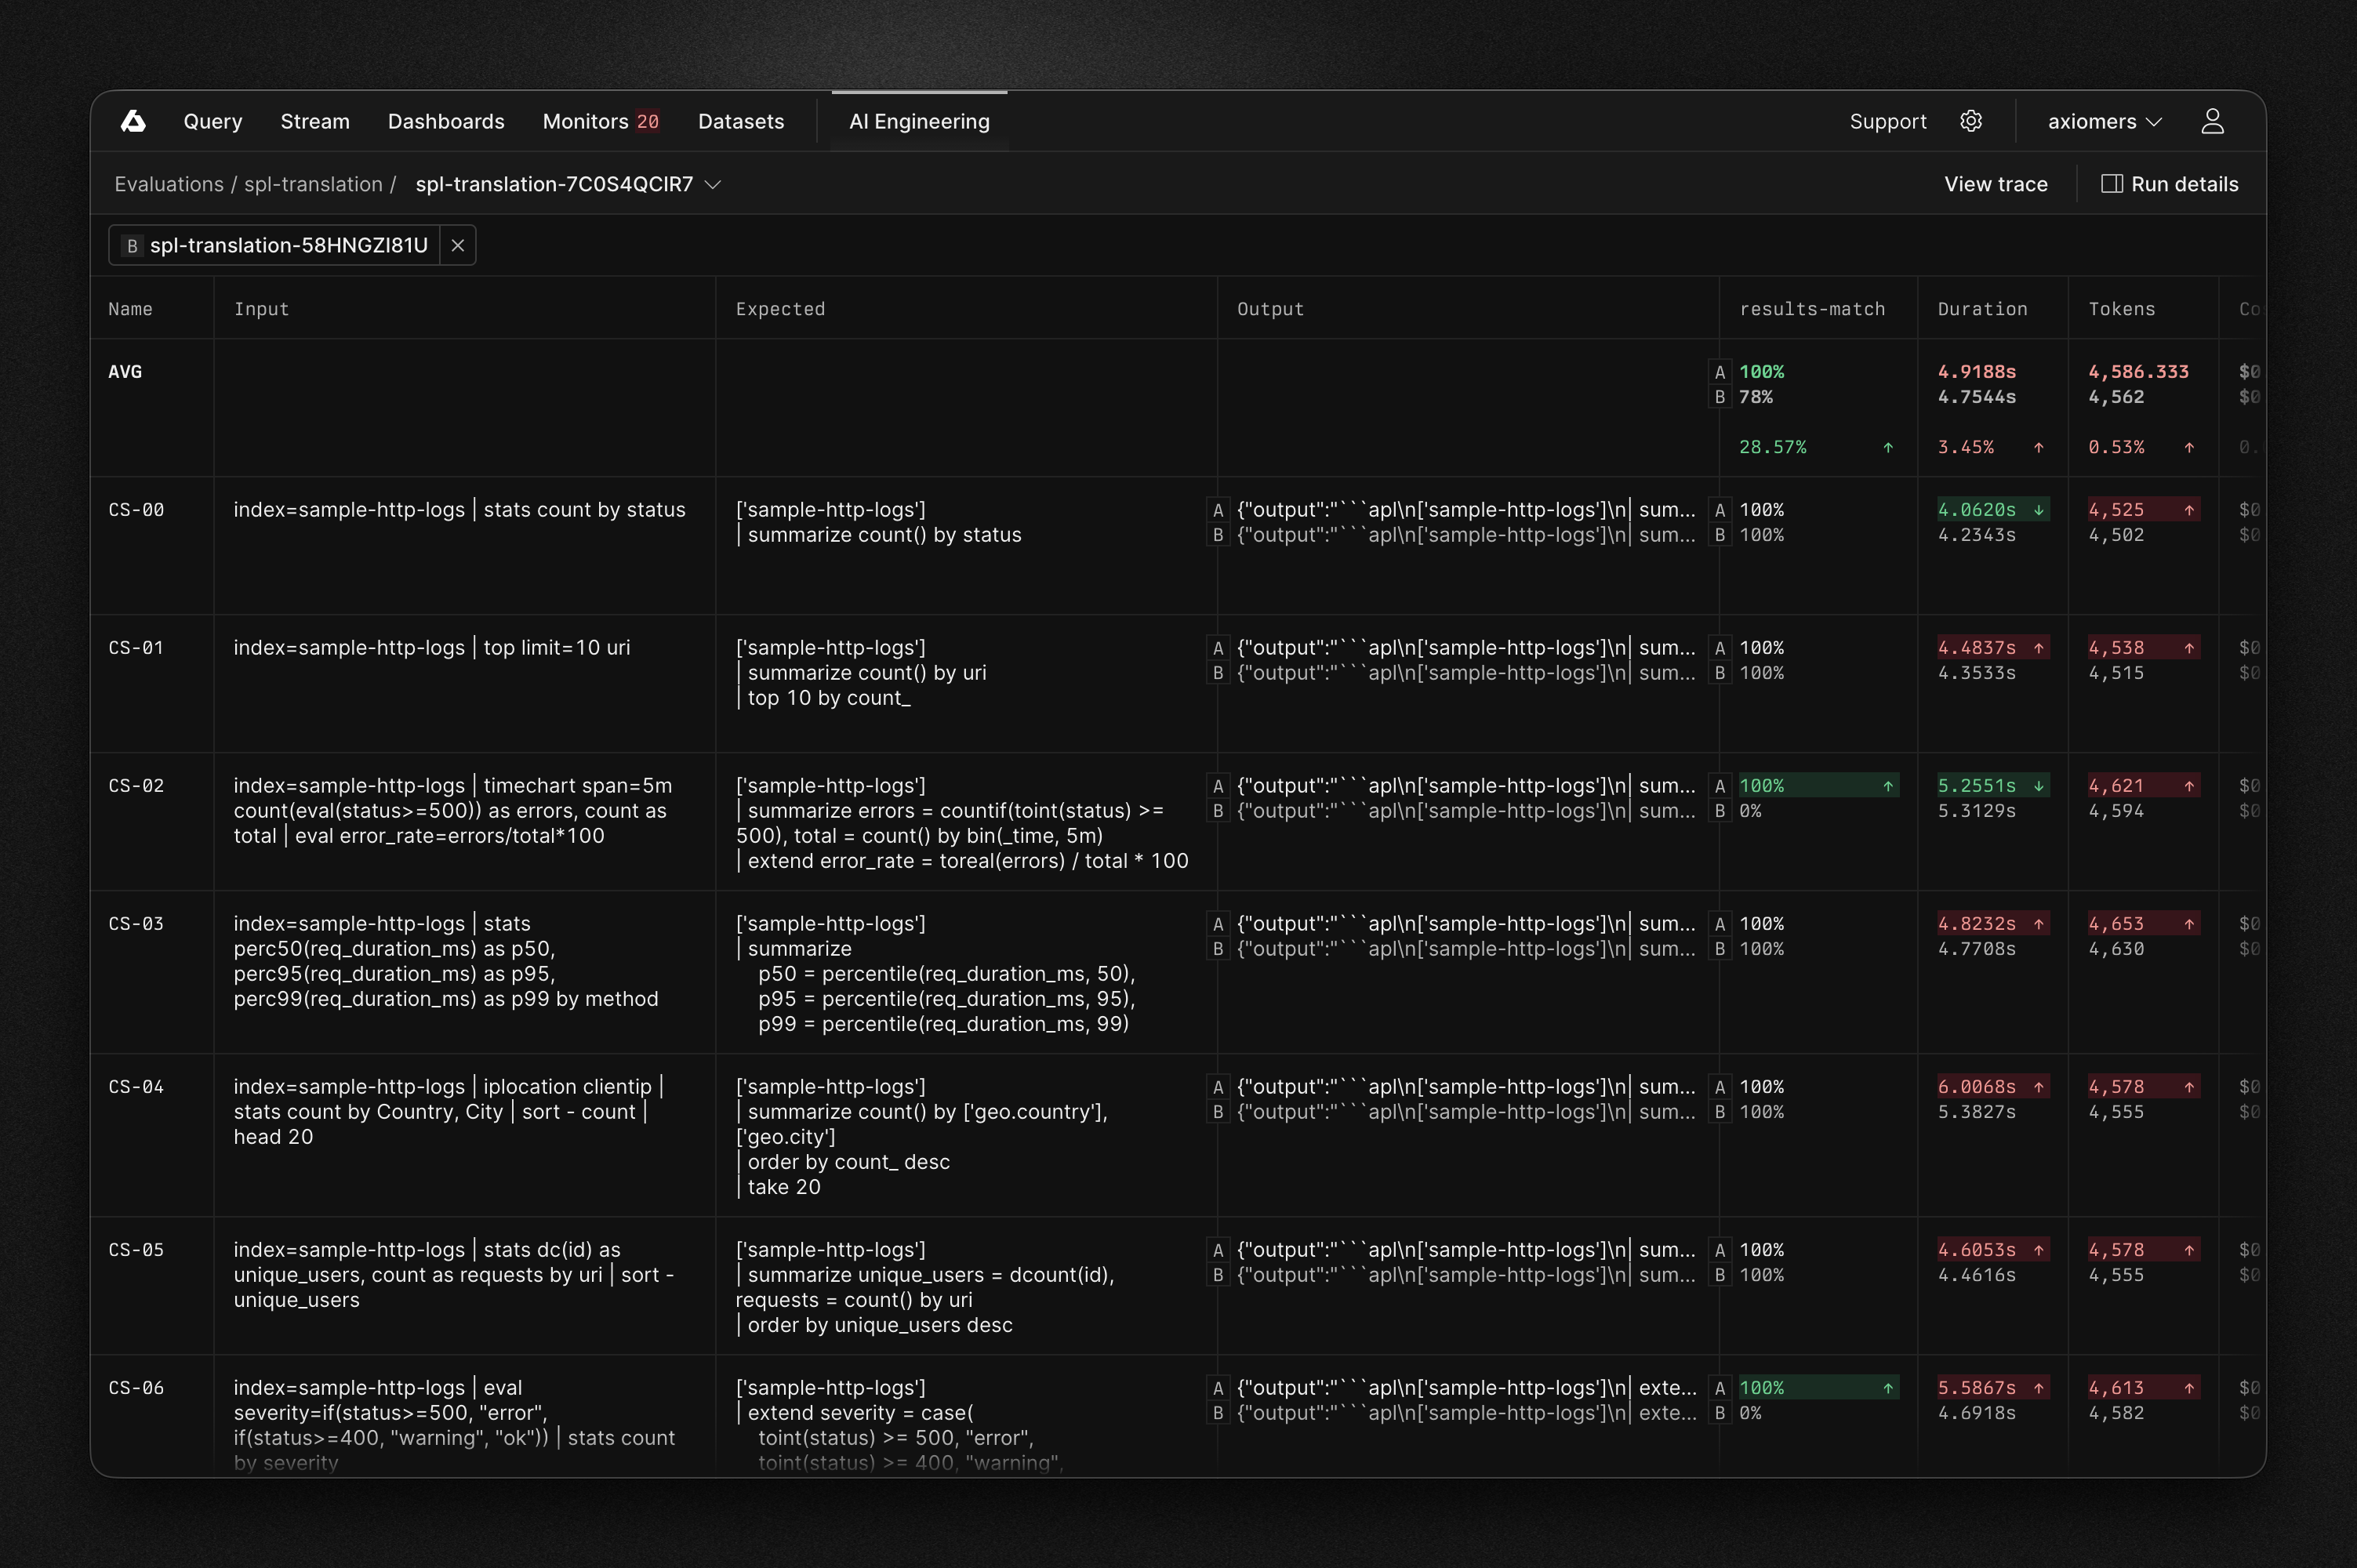Switch to the Stream tab
Viewport: 2357px width, 1568px height.
pos(315,121)
